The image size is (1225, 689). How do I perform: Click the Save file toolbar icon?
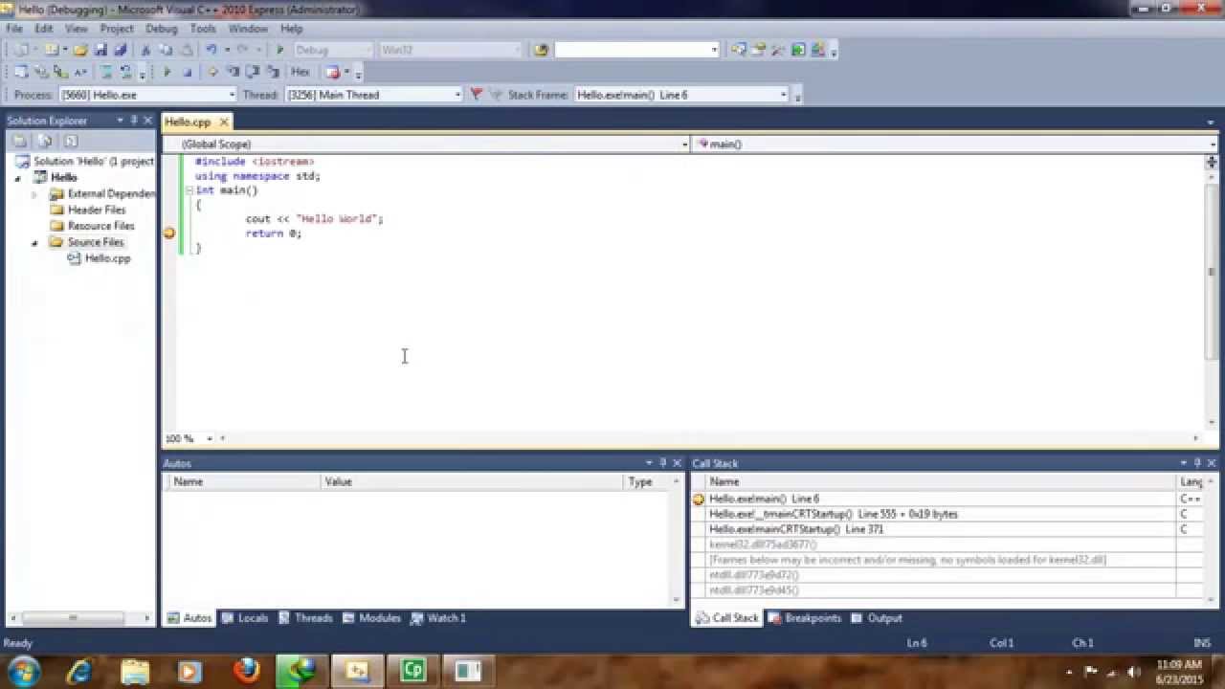click(x=100, y=50)
